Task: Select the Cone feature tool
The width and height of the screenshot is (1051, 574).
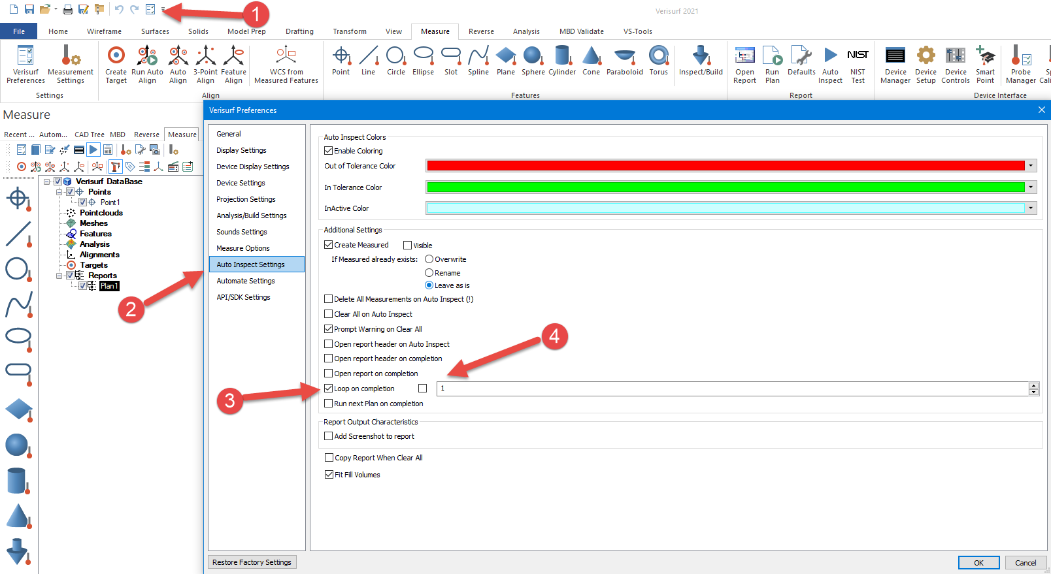Action: [592, 61]
